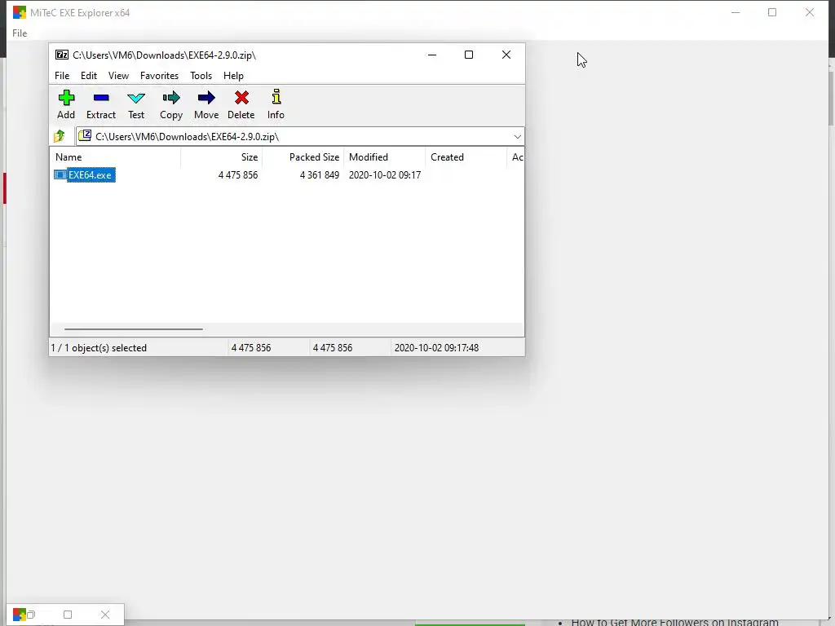Sort by the Size column header

[222, 157]
